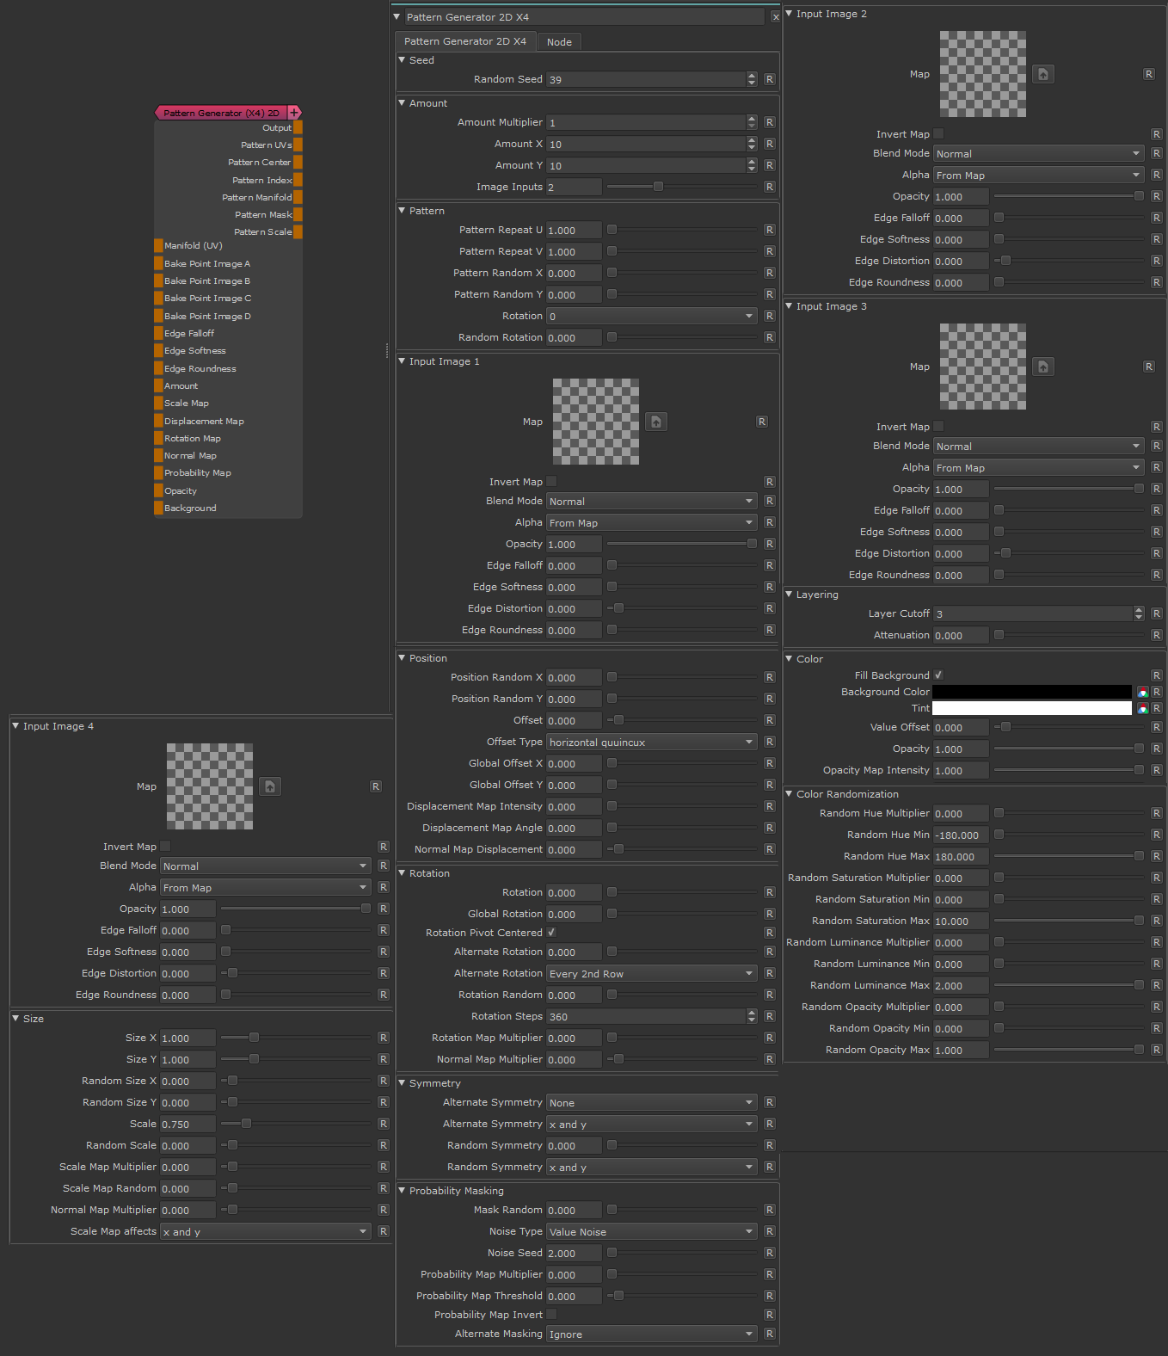Open color picker icon beside Tint
The width and height of the screenshot is (1168, 1356).
pos(1142,708)
